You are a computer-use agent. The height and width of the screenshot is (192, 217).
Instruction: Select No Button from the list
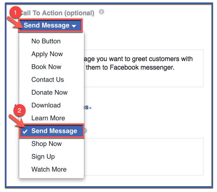(46, 41)
